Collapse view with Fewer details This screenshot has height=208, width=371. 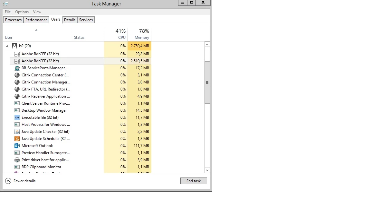click(x=20, y=181)
